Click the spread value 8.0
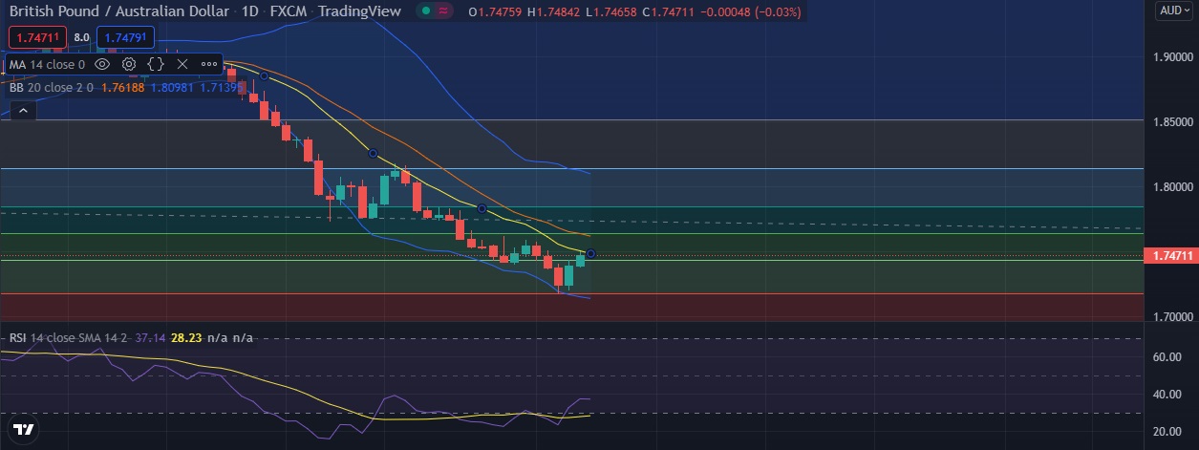Viewport: 1199px width, 450px height. [x=81, y=38]
